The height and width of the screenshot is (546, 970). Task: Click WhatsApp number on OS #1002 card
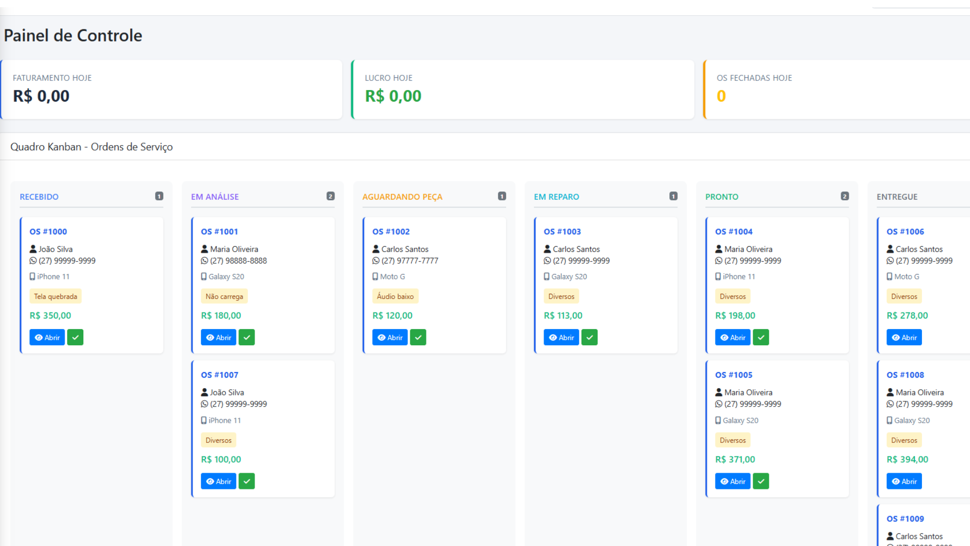[x=409, y=261]
